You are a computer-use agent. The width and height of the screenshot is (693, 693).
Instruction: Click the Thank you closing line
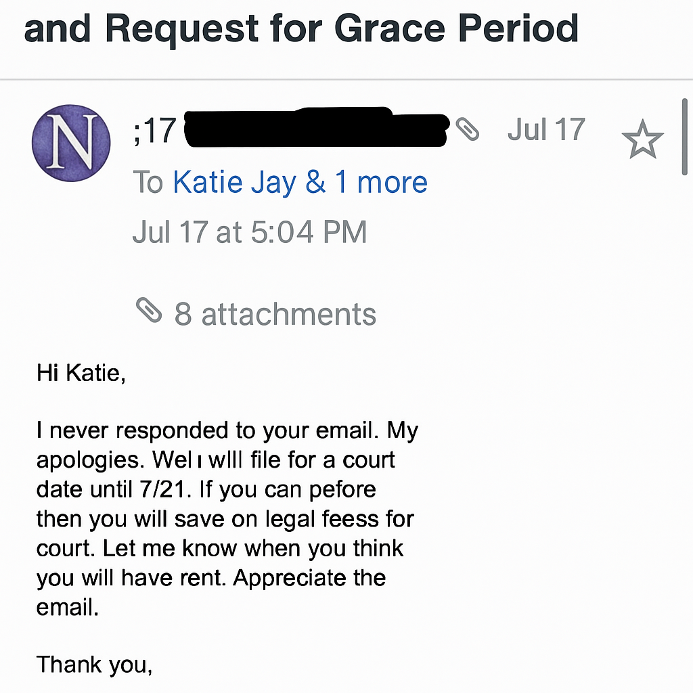point(95,664)
